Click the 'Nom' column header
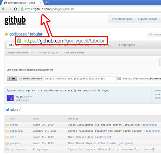Screen dimensions: 161x155 pyautogui.click(x=12, y=119)
